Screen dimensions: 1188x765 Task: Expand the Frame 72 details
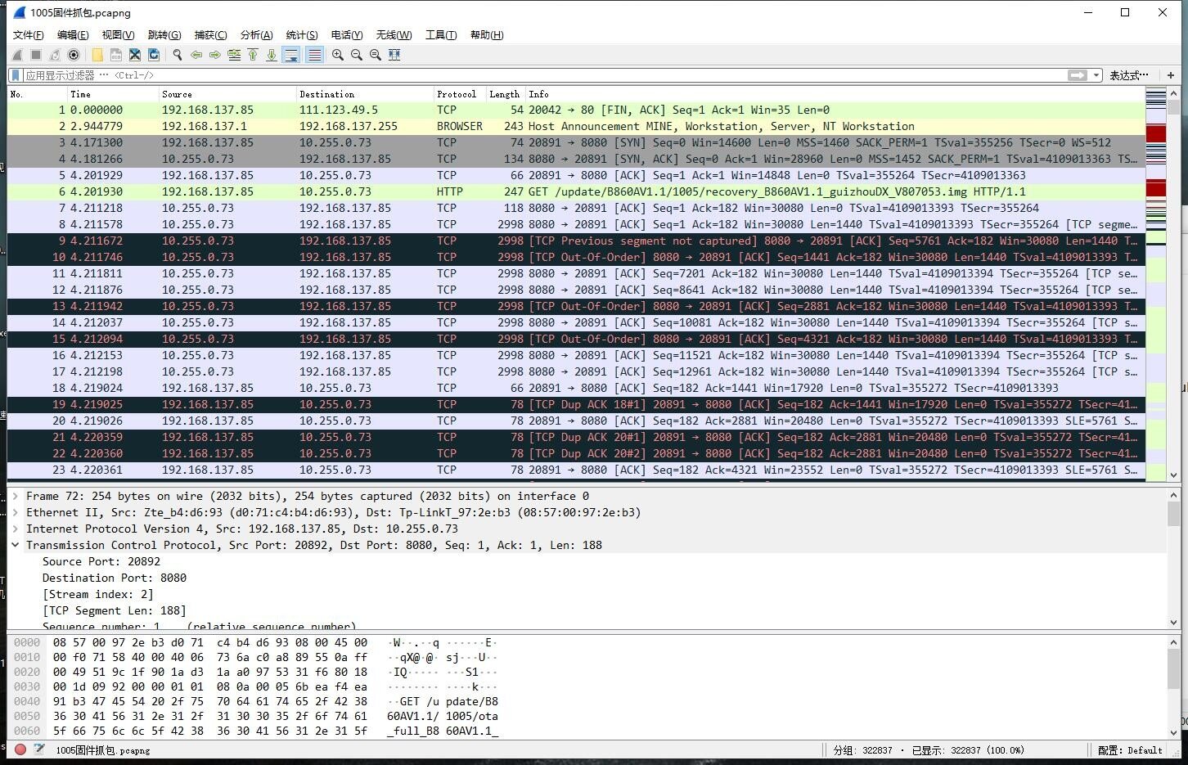coord(16,496)
